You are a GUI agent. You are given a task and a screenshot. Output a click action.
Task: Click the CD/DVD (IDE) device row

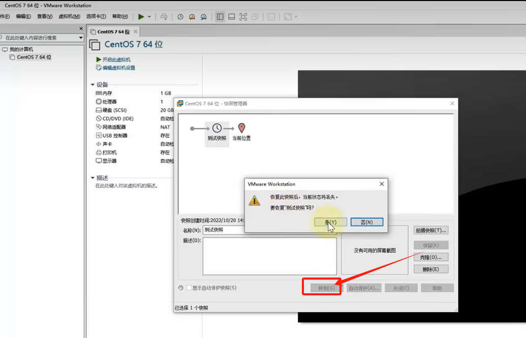click(x=134, y=118)
